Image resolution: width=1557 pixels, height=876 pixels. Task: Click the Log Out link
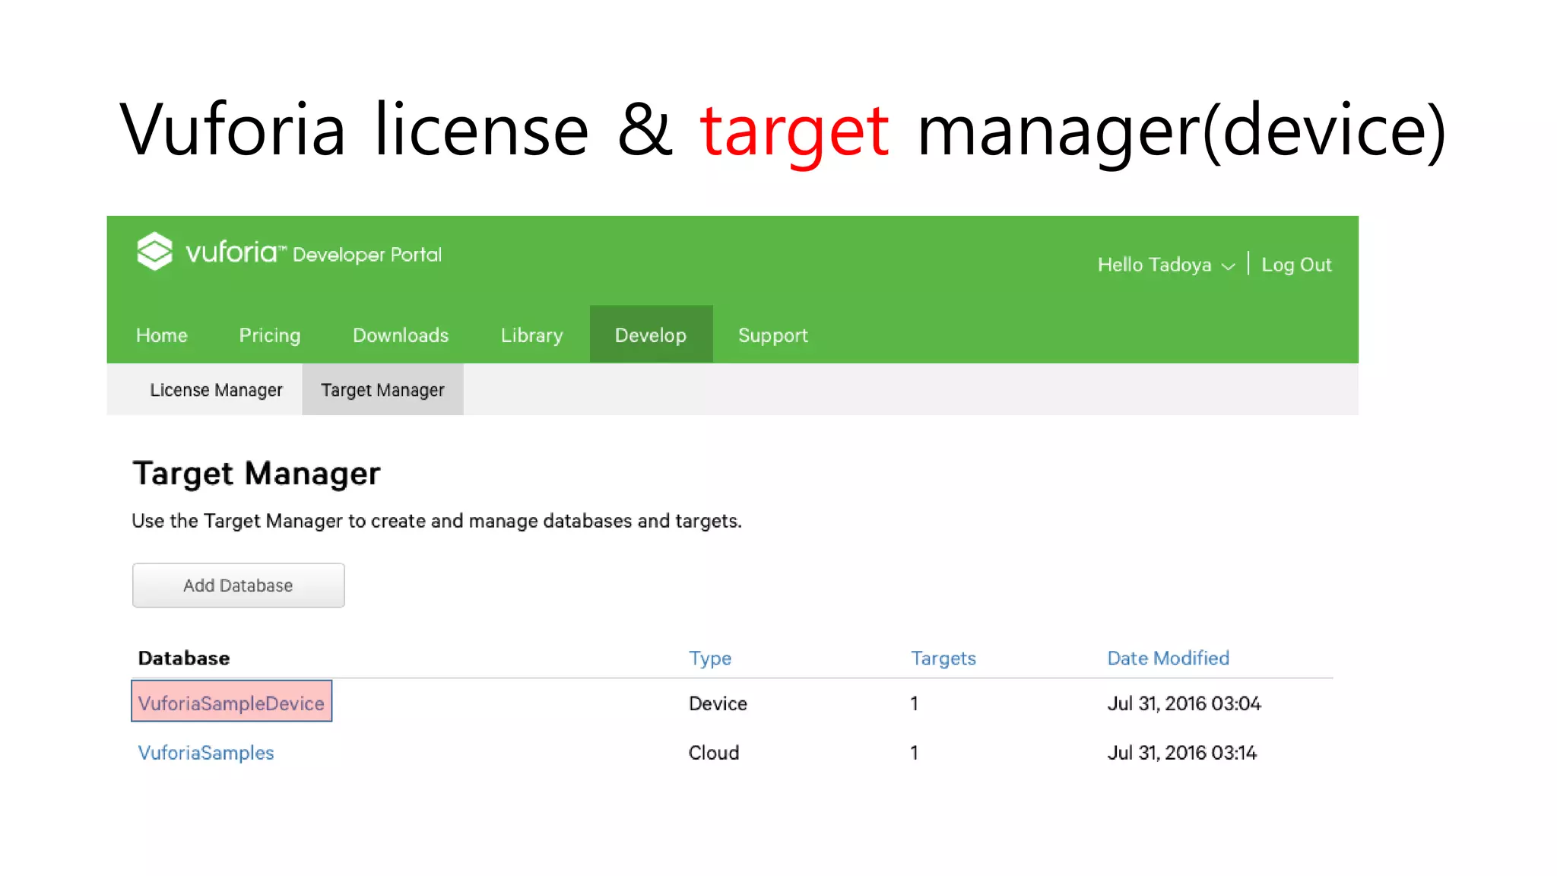(1295, 265)
